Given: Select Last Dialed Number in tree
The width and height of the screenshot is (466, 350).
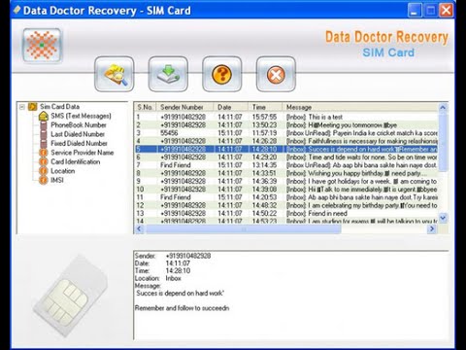Looking at the screenshot, I should (x=78, y=134).
